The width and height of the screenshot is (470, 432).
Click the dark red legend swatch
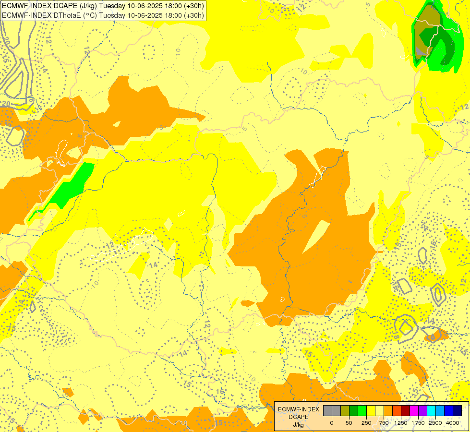click(406, 410)
